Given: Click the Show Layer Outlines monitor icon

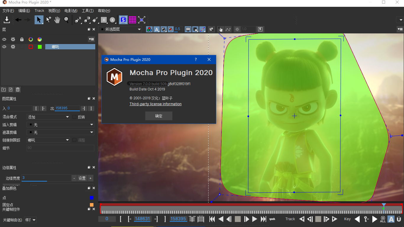Looking at the screenshot, I should click(x=188, y=29).
